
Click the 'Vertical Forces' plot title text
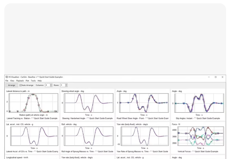(184, 151)
